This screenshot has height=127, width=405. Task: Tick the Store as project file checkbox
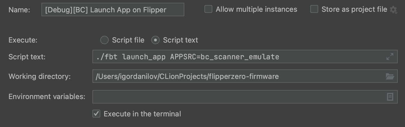[314, 9]
